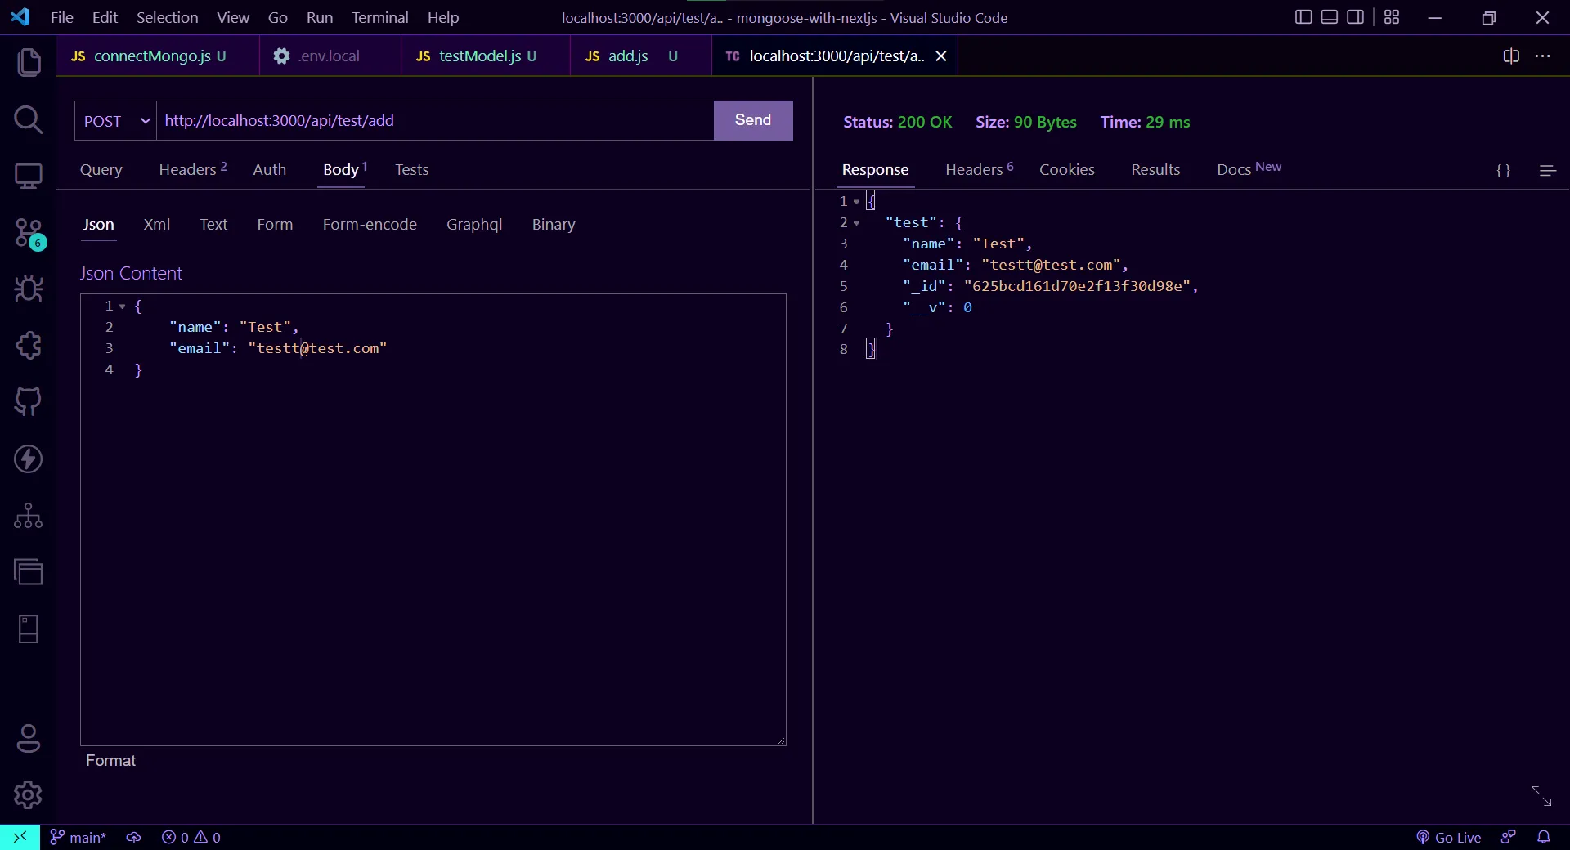Click the Send request button
1570x850 pixels.
click(753, 120)
